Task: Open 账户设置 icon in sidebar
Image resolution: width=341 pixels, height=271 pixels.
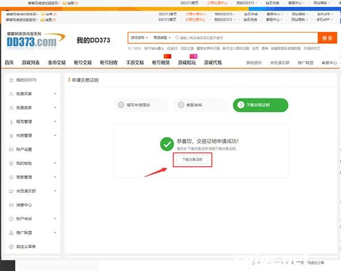Action: (x=11, y=149)
